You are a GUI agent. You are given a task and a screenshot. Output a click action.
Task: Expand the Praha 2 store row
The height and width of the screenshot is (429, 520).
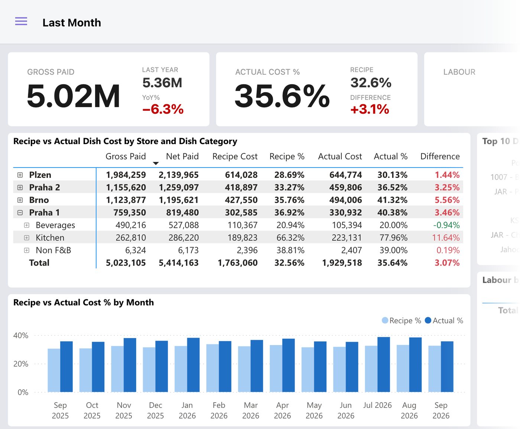20,188
